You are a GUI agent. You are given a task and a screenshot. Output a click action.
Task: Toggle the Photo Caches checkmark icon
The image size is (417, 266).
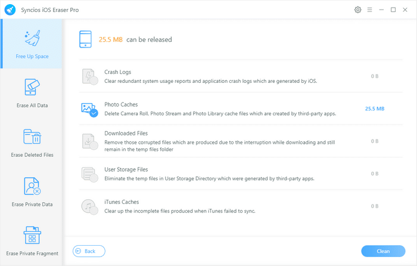click(94, 113)
